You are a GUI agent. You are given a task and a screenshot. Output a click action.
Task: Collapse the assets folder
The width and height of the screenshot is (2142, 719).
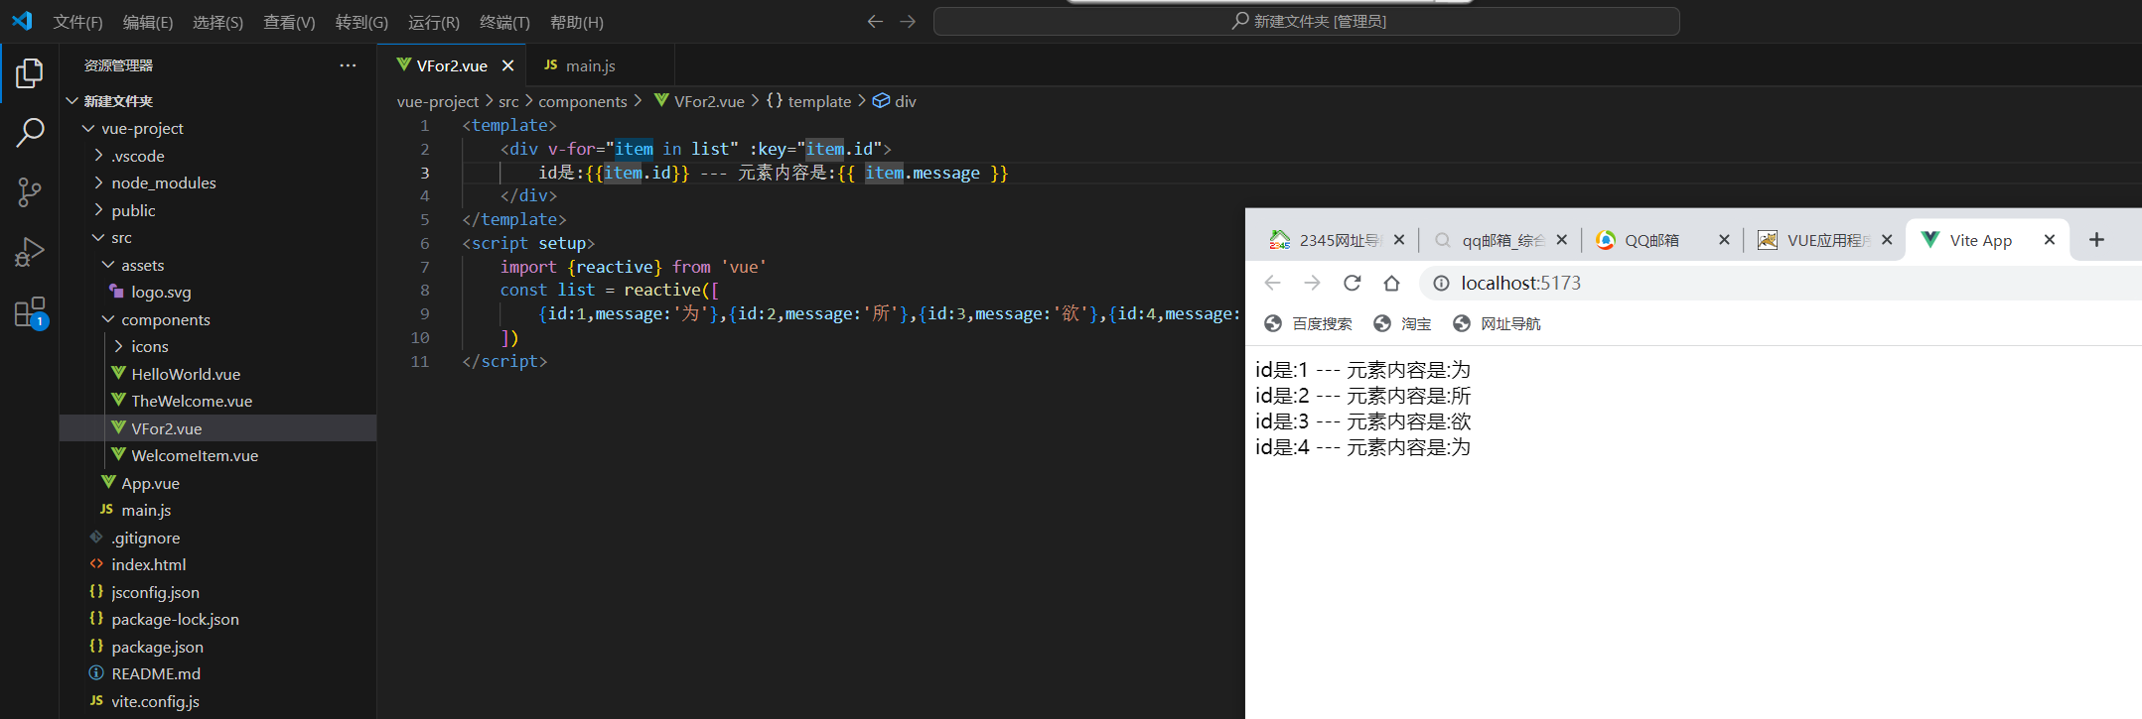tap(108, 265)
